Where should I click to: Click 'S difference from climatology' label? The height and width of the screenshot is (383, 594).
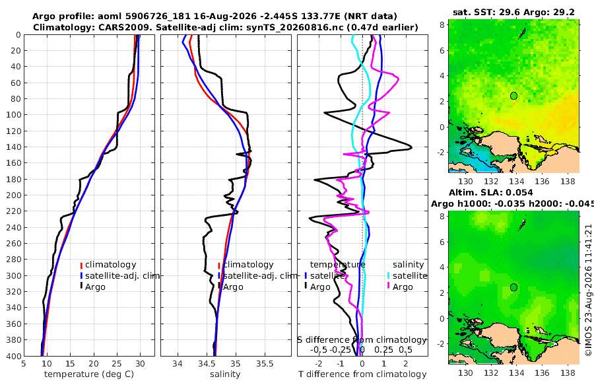[x=362, y=340]
